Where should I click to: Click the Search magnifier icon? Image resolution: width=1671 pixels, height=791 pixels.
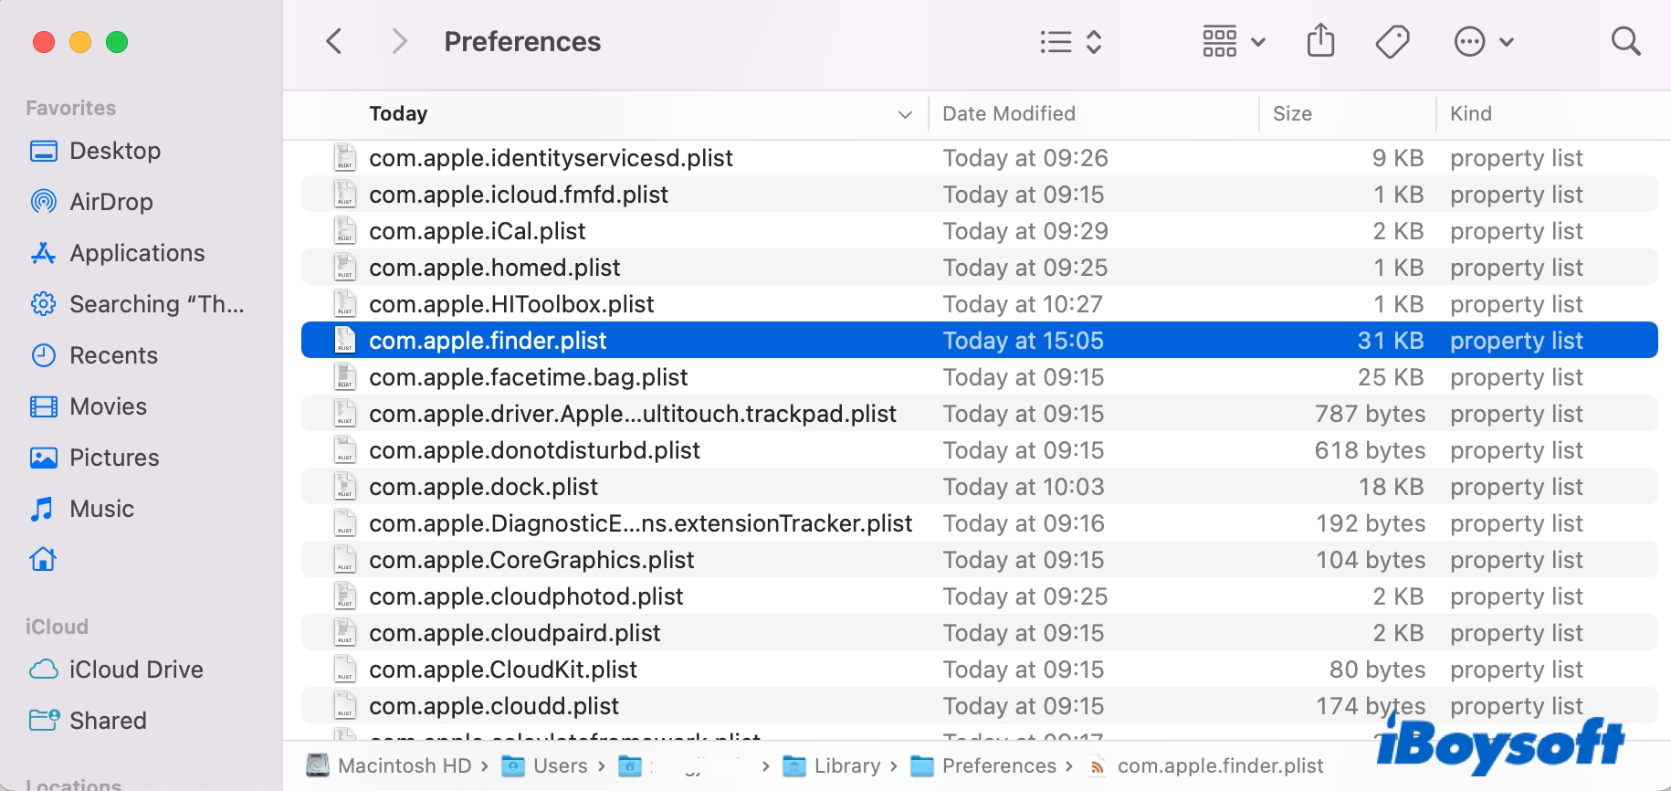coord(1625,41)
